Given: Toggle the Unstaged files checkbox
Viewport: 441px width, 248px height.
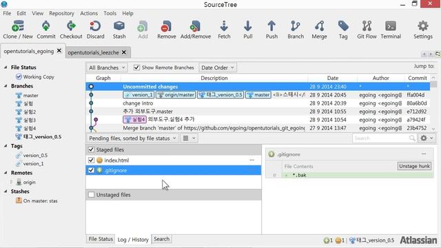Looking at the screenshot, I should 91,194.
